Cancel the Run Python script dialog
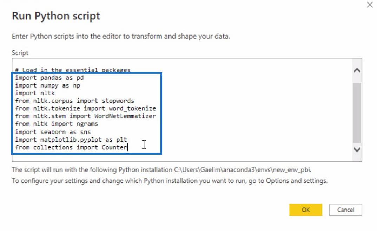 (x=345, y=210)
